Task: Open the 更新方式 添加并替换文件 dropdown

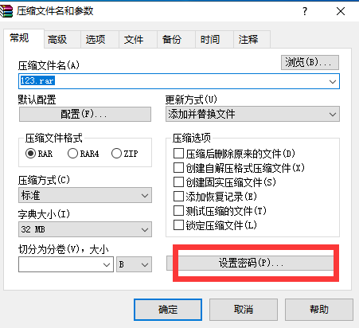Action: 252,114
